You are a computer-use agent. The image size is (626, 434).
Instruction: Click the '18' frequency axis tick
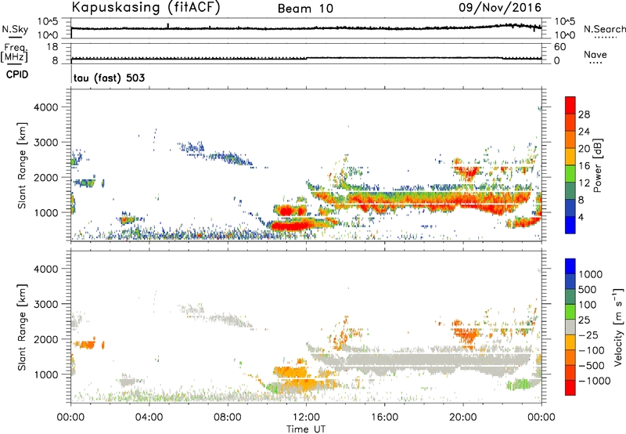(52, 47)
